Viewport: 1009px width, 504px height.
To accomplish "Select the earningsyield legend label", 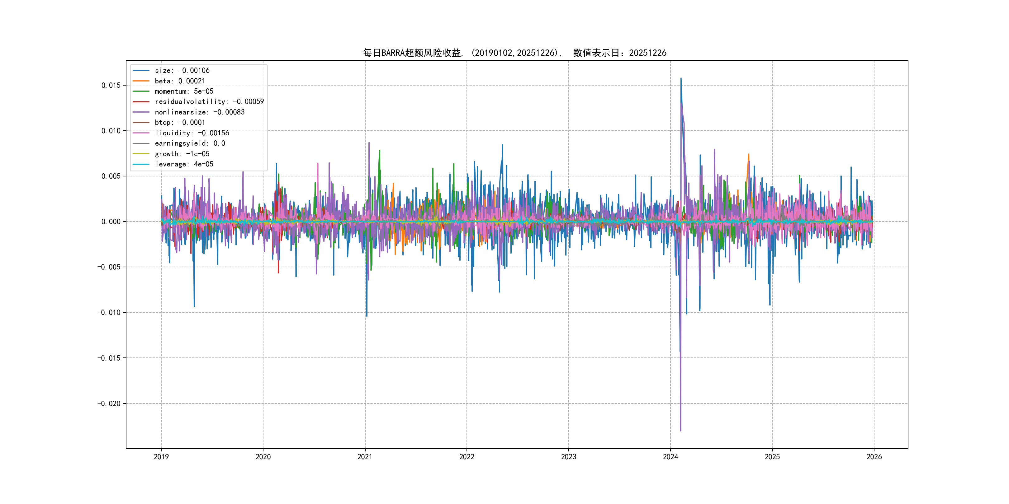I will point(190,143).
